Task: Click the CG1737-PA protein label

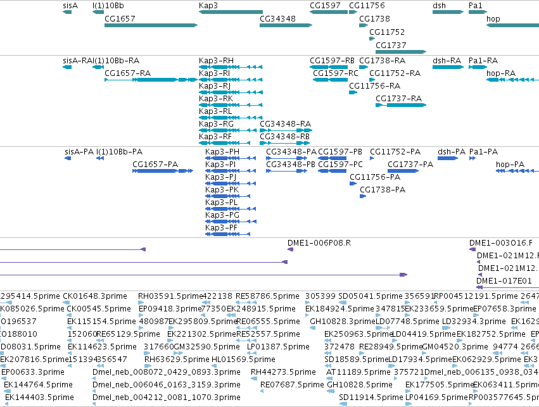Action: [x=410, y=165]
